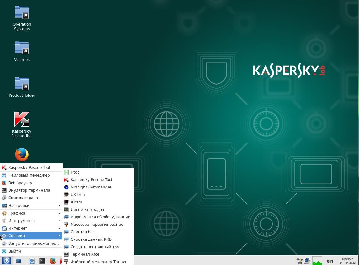Click the network connections tray icon
The width and height of the screenshot is (359, 265).
click(x=307, y=261)
